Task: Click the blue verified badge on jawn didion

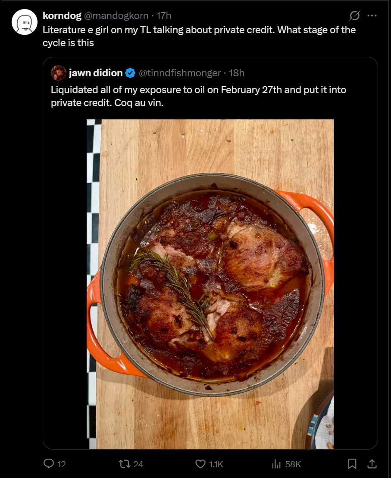Action: [x=130, y=73]
